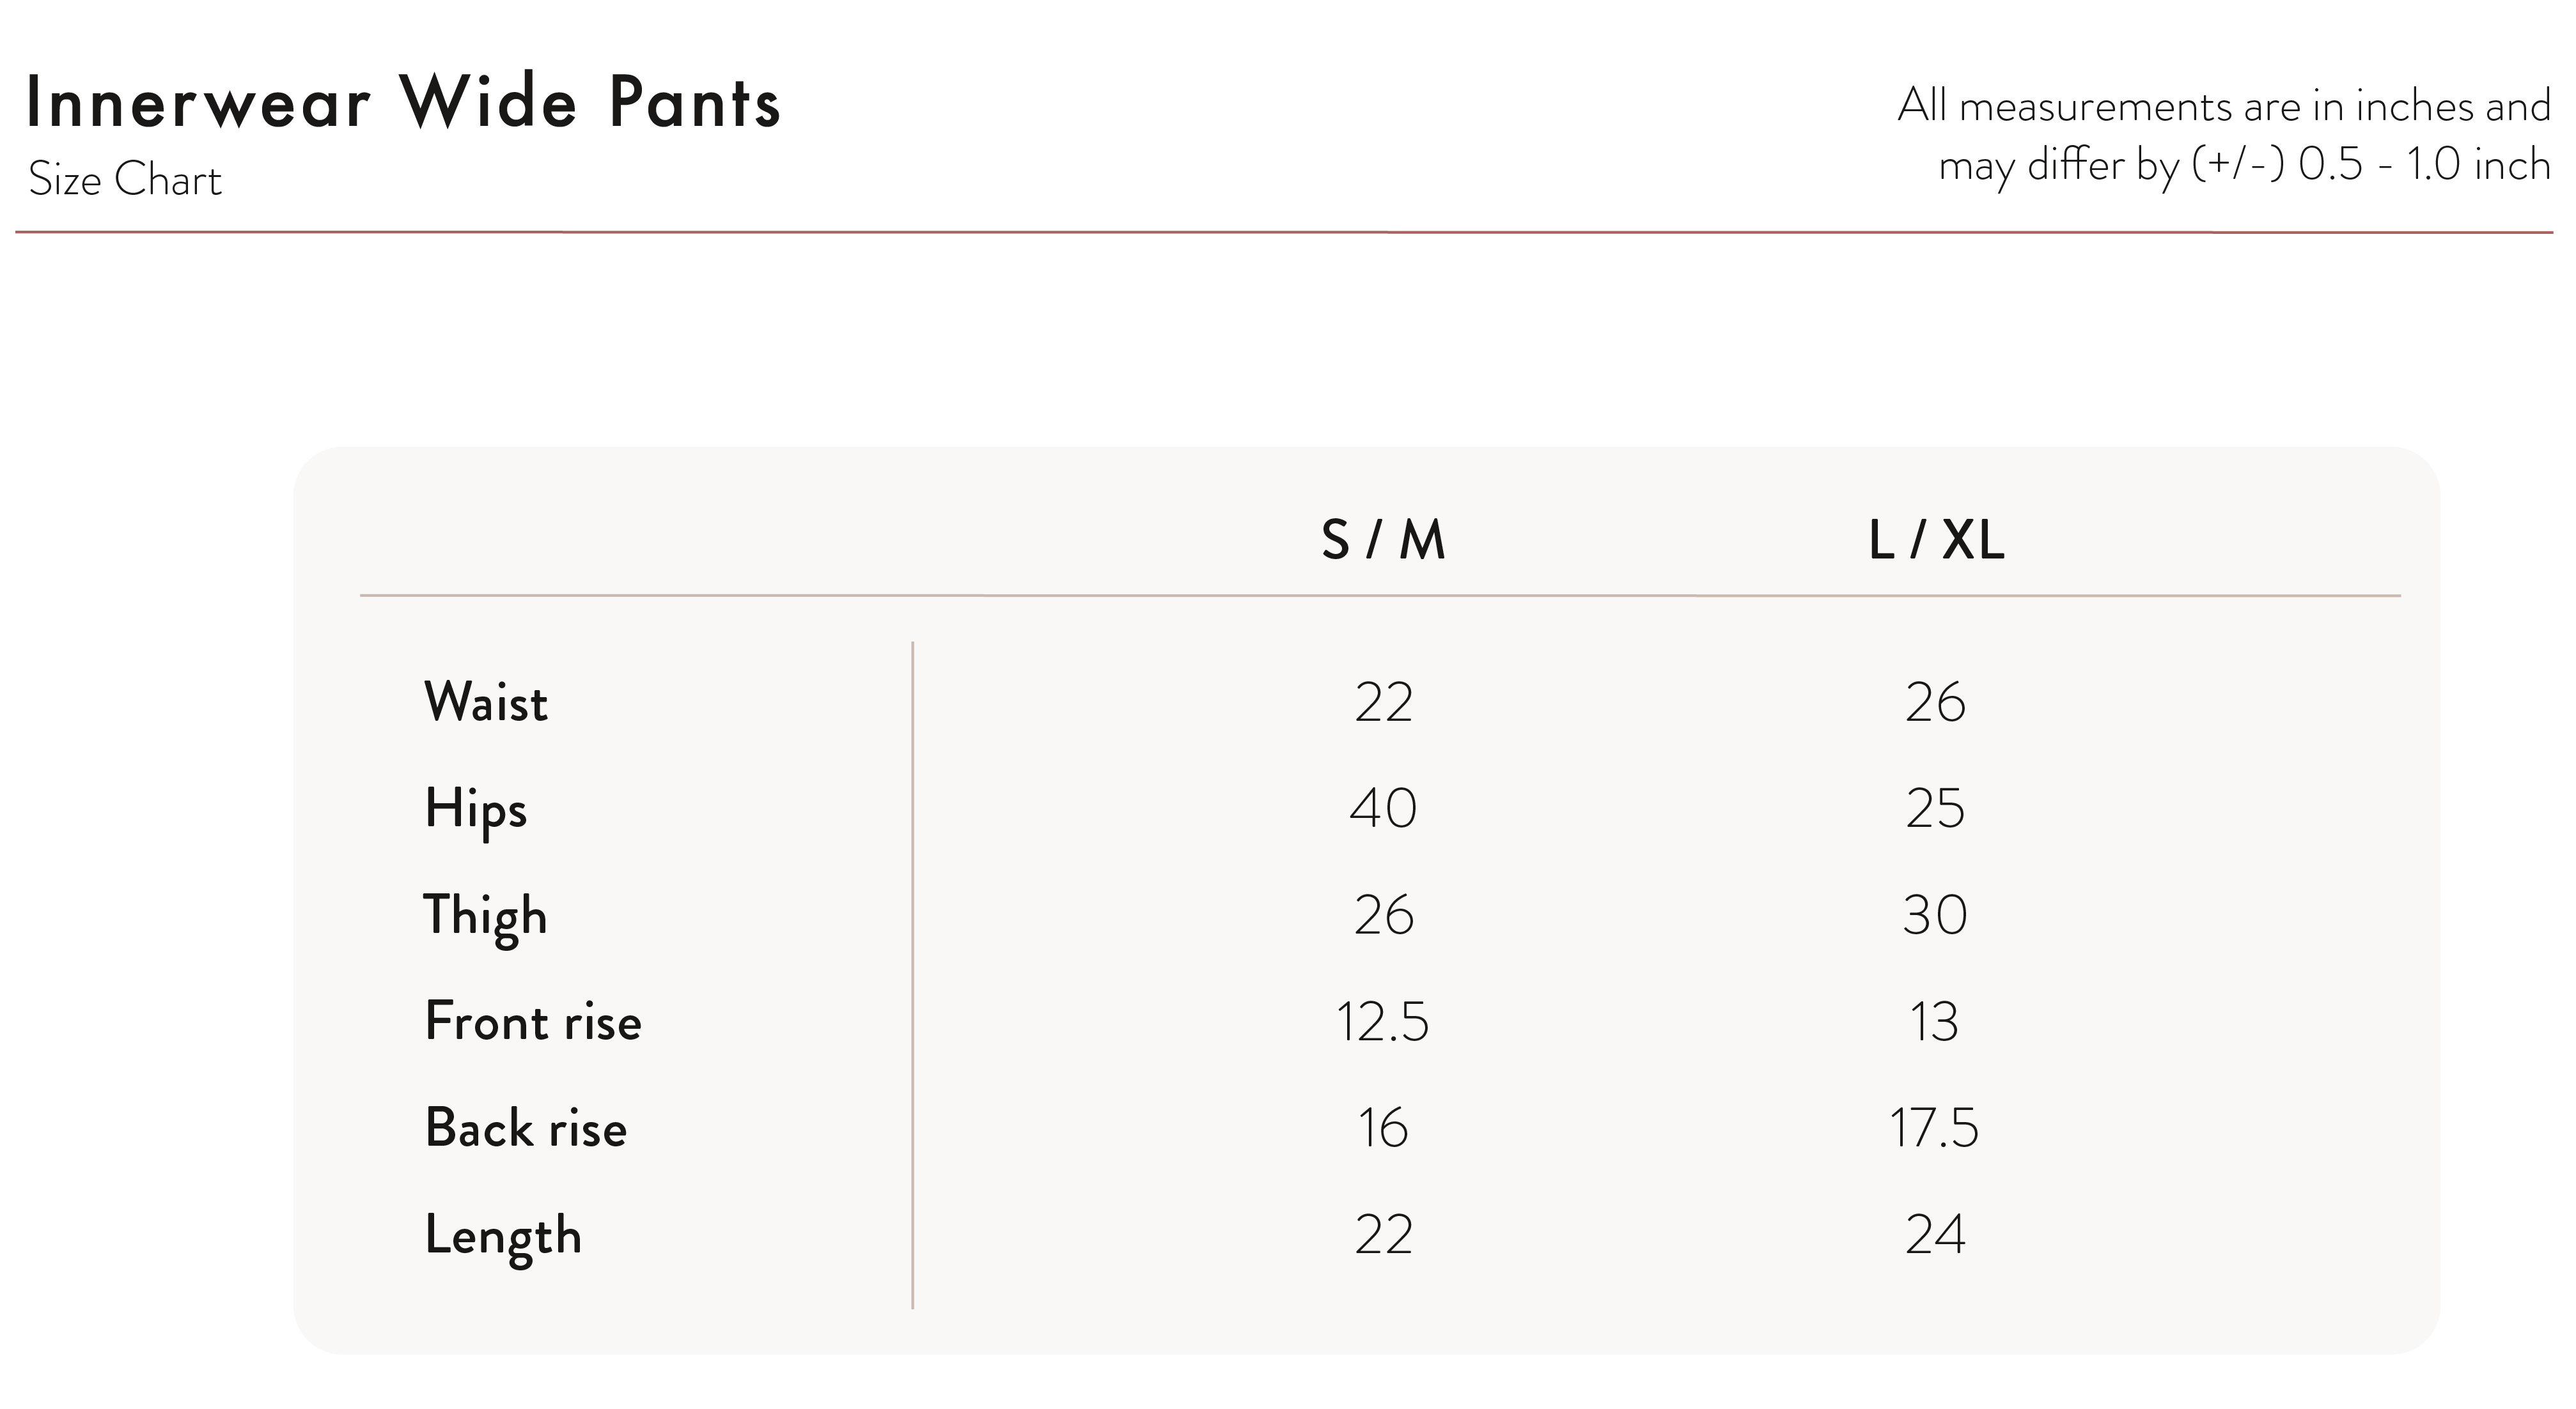Click the S/M Hips value 40
2576x1409 pixels.
click(x=1383, y=808)
